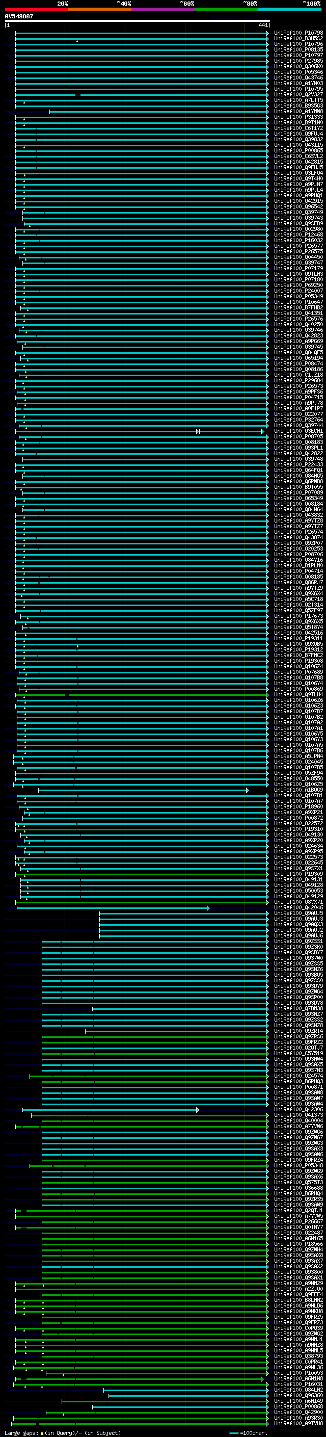Click the arrowhead ending the UniRef100_Q42046 alignment

click(x=208, y=908)
